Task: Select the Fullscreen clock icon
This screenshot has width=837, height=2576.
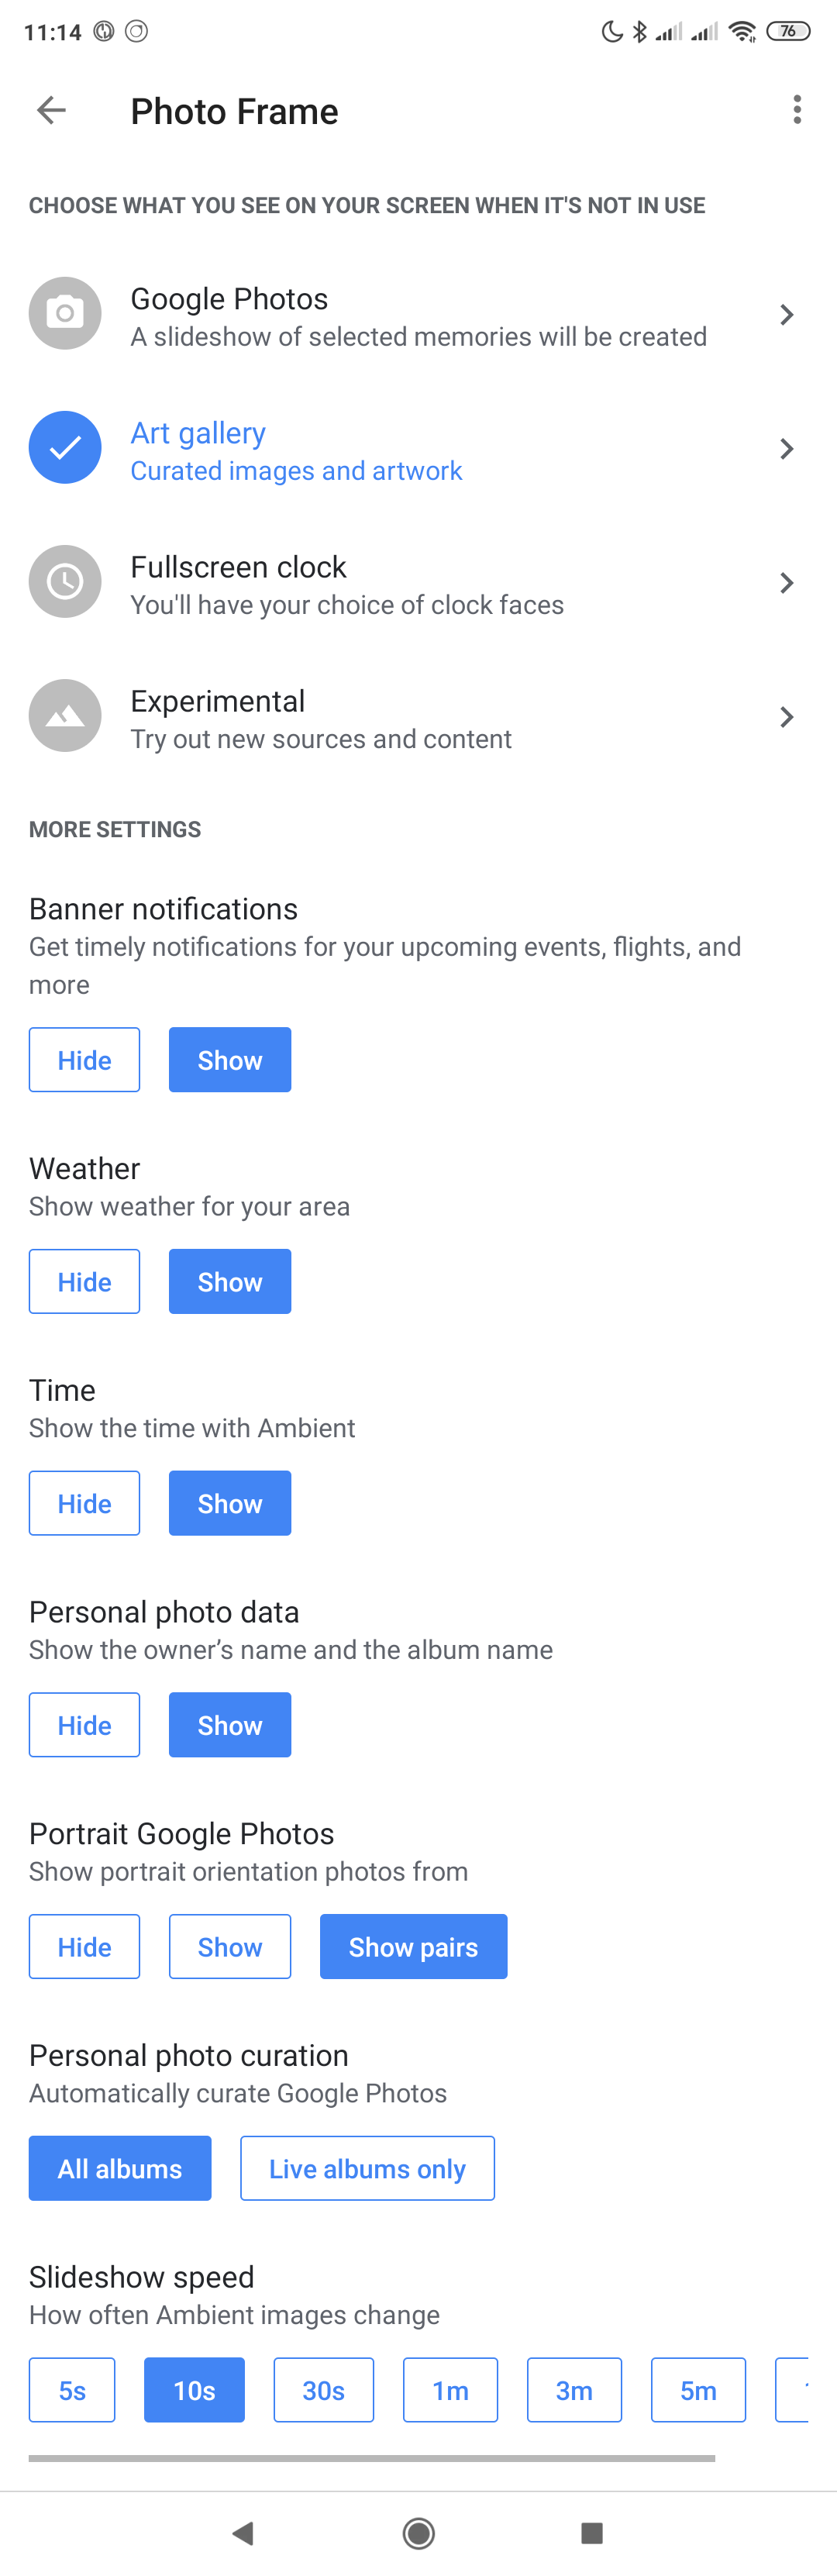Action: 65,581
